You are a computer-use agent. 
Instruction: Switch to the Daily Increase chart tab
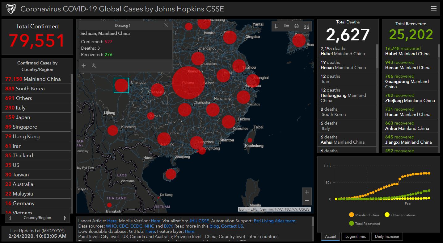tap(387, 237)
